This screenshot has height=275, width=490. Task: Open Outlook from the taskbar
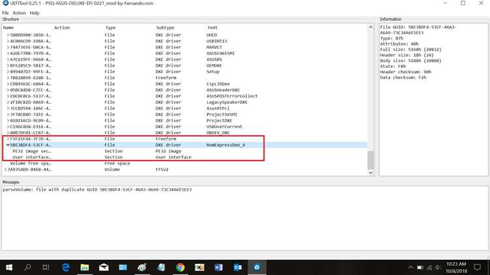coord(238,268)
